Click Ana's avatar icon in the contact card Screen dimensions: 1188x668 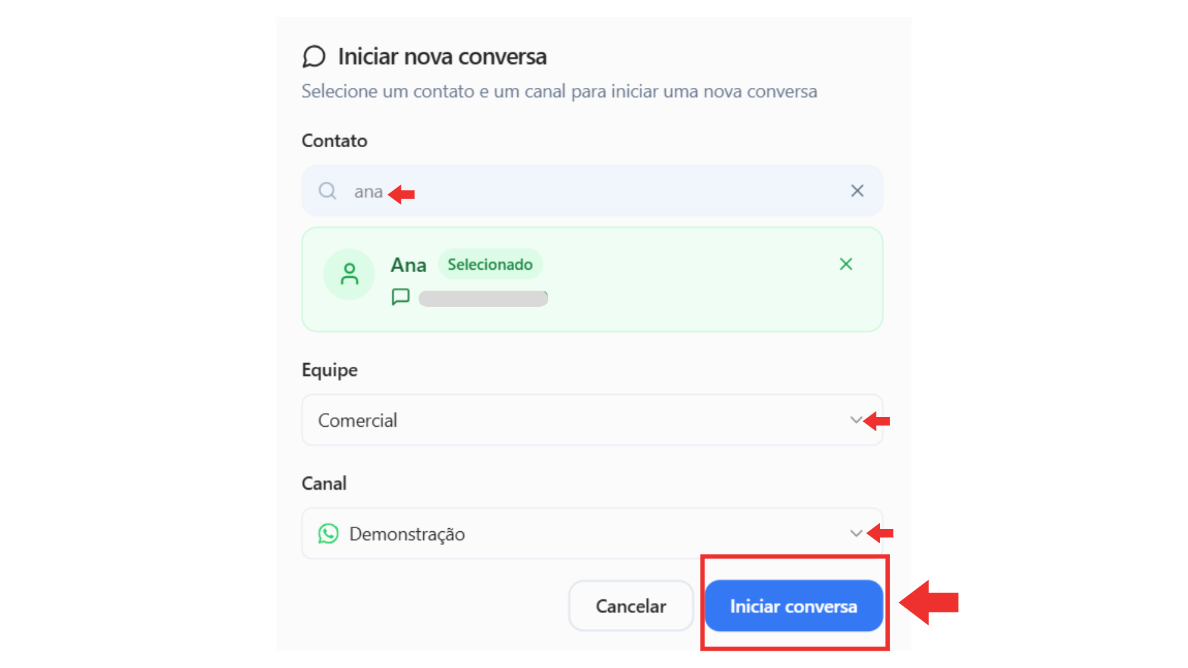click(349, 273)
